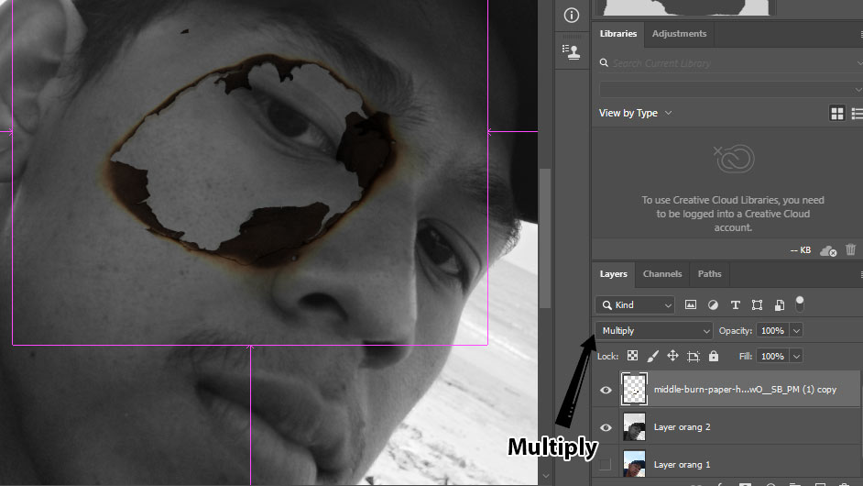Select the 'Layer orang 2' layer name

coord(682,427)
